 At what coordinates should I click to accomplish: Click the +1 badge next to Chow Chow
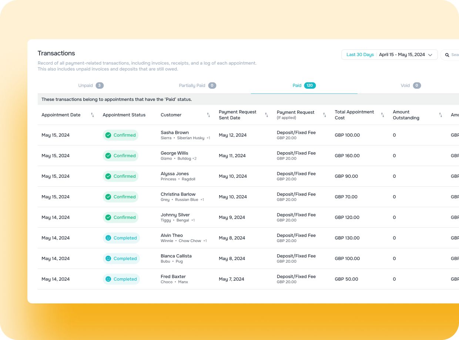205,241
